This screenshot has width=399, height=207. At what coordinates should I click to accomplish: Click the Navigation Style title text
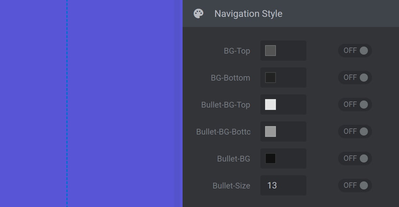coord(248,14)
